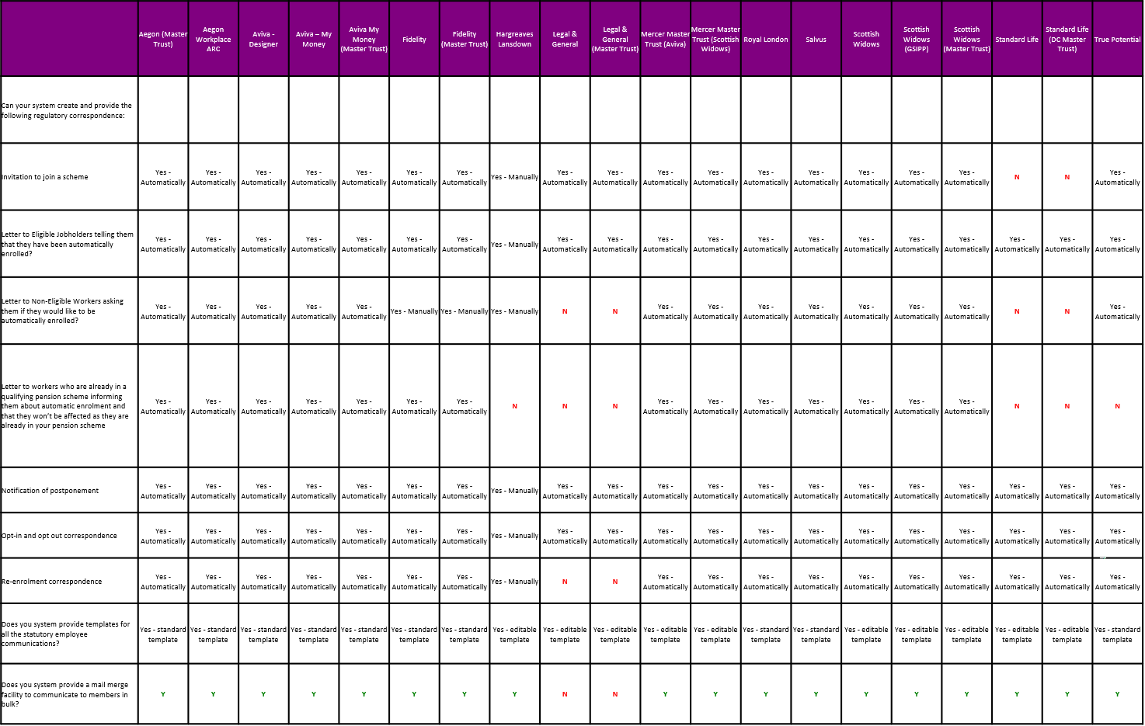
Task: Select Hargreaves 'Yes - Manually' in Re-enrolment row
Action: [x=515, y=582]
